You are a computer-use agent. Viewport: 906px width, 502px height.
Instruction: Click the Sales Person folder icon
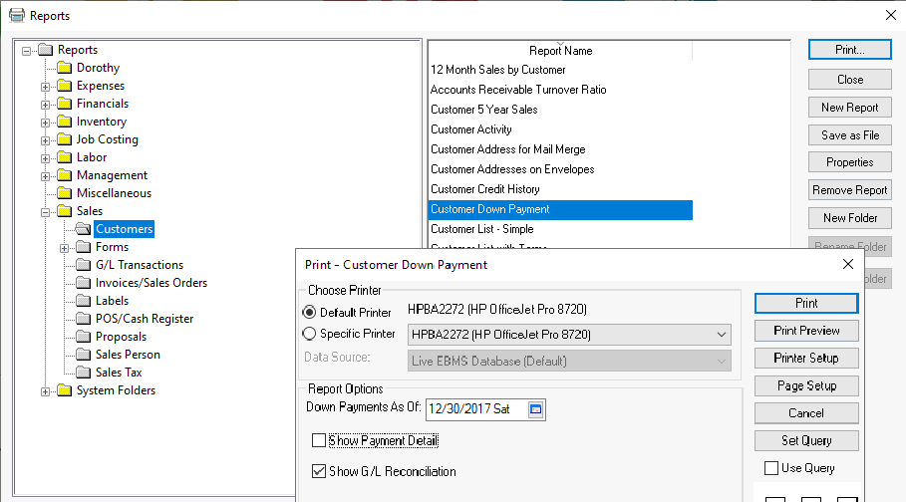click(x=84, y=355)
